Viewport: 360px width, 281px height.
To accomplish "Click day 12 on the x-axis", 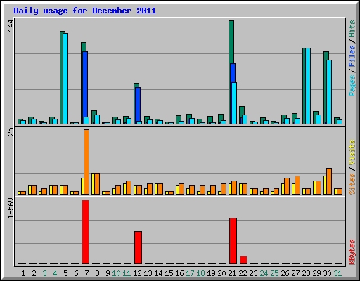I will coord(137,273).
